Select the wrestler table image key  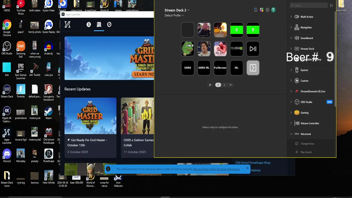pyautogui.click(x=220, y=49)
